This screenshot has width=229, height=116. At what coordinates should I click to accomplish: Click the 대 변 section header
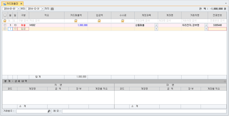click(170, 85)
